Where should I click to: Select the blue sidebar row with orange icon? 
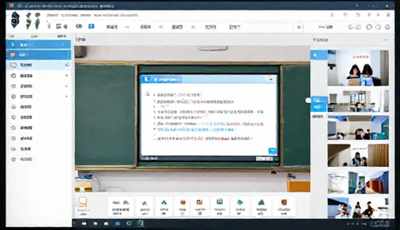point(38,54)
